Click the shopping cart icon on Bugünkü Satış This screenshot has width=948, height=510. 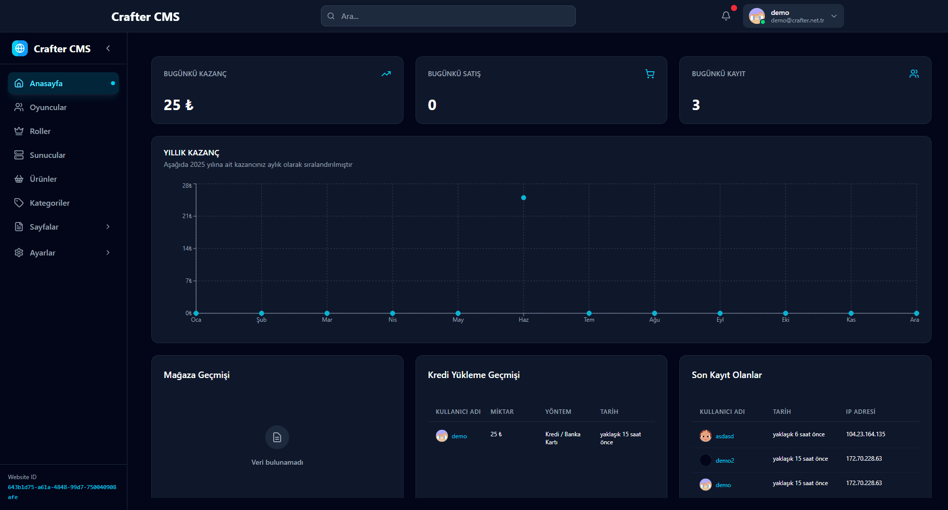(650, 74)
